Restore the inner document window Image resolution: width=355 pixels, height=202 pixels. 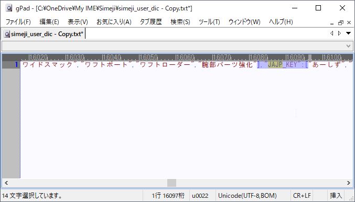pos(340,23)
